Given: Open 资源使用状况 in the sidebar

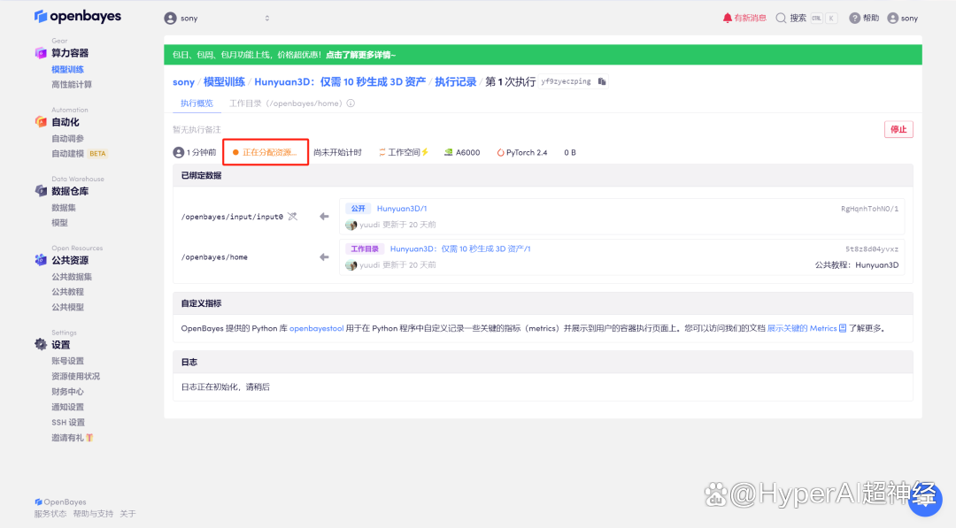Looking at the screenshot, I should point(75,377).
